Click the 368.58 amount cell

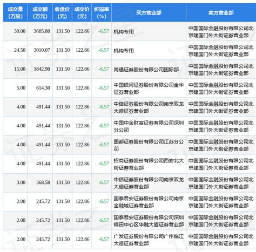(43, 182)
